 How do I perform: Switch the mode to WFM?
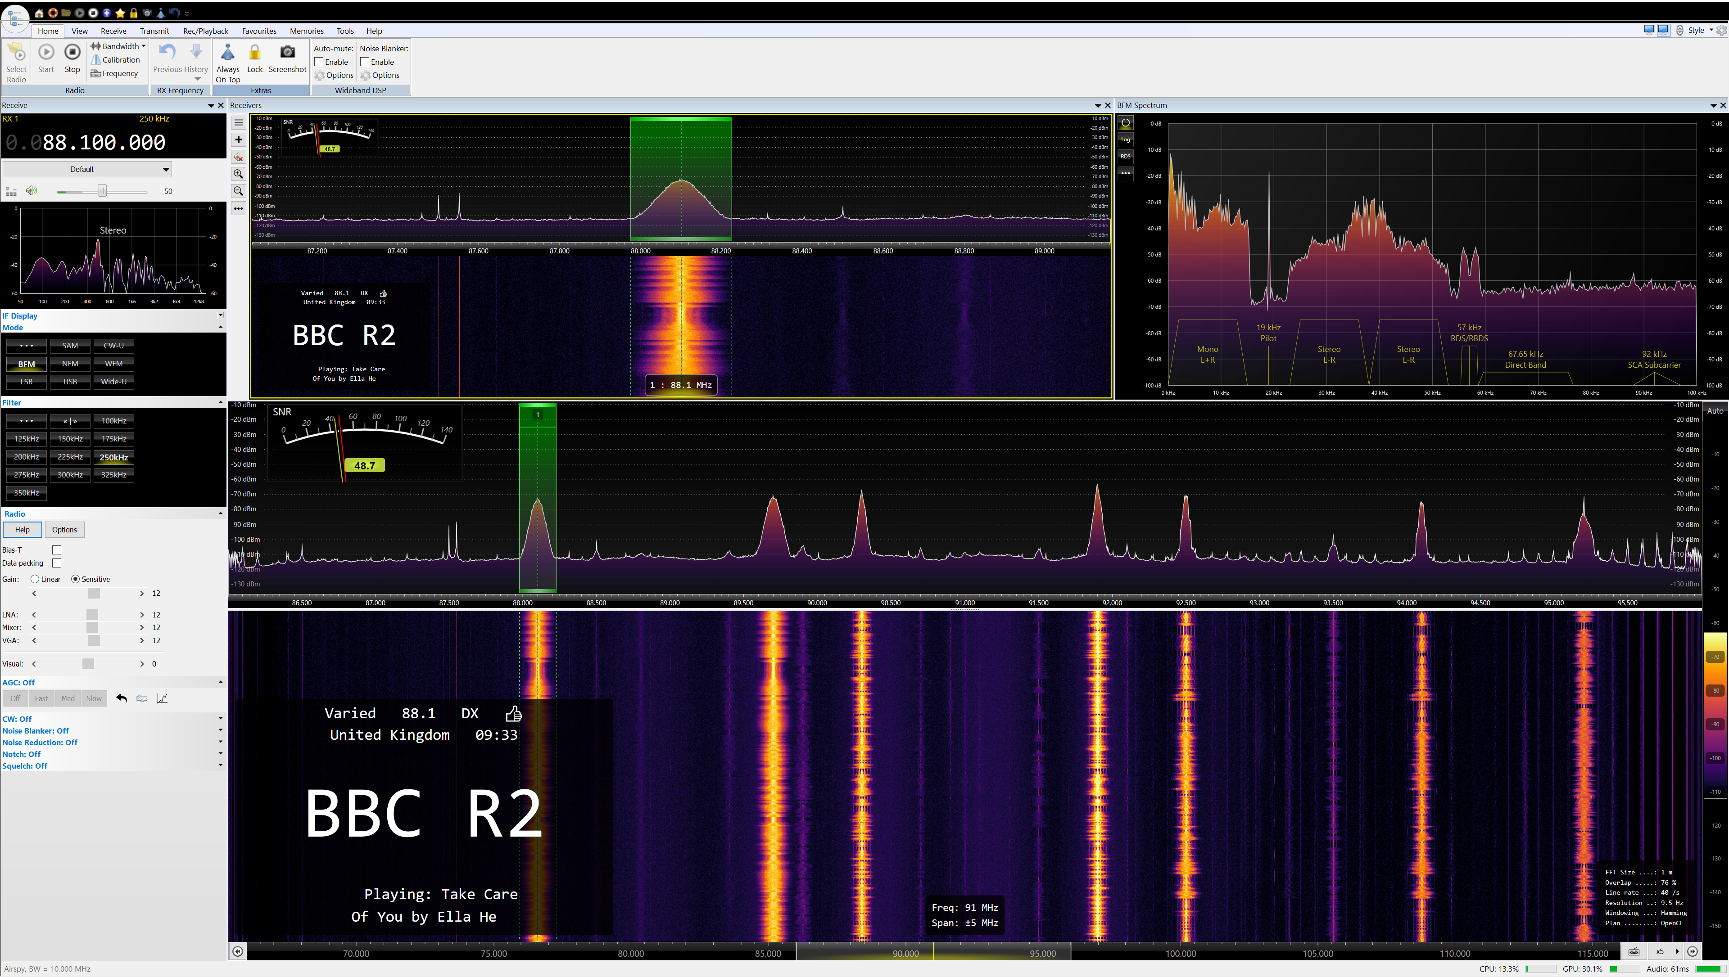coord(113,363)
